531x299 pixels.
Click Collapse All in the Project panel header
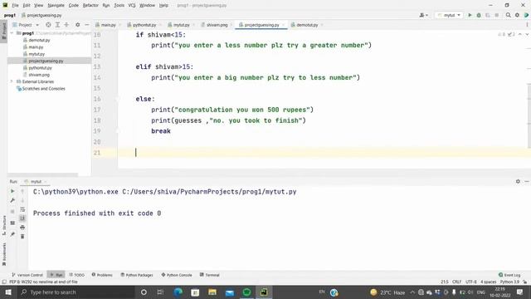(x=66, y=25)
